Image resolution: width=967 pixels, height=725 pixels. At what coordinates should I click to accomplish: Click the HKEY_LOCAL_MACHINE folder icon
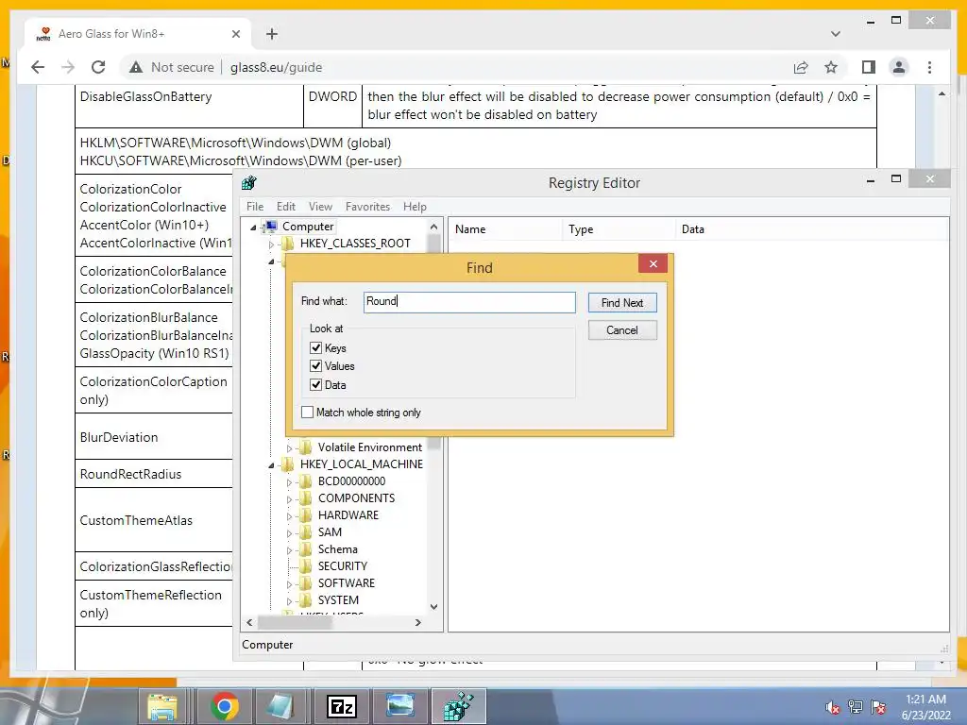[x=288, y=464]
